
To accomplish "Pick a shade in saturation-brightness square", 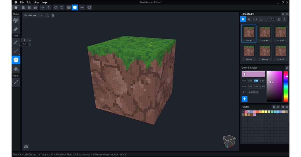I will (x=274, y=86).
